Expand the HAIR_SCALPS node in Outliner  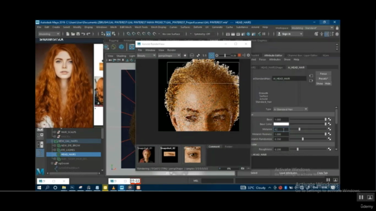[x=55, y=132]
